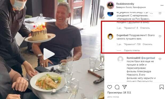Open the Evgenbad commenter avatar
This screenshot has height=99, width=165.
click(110, 37)
